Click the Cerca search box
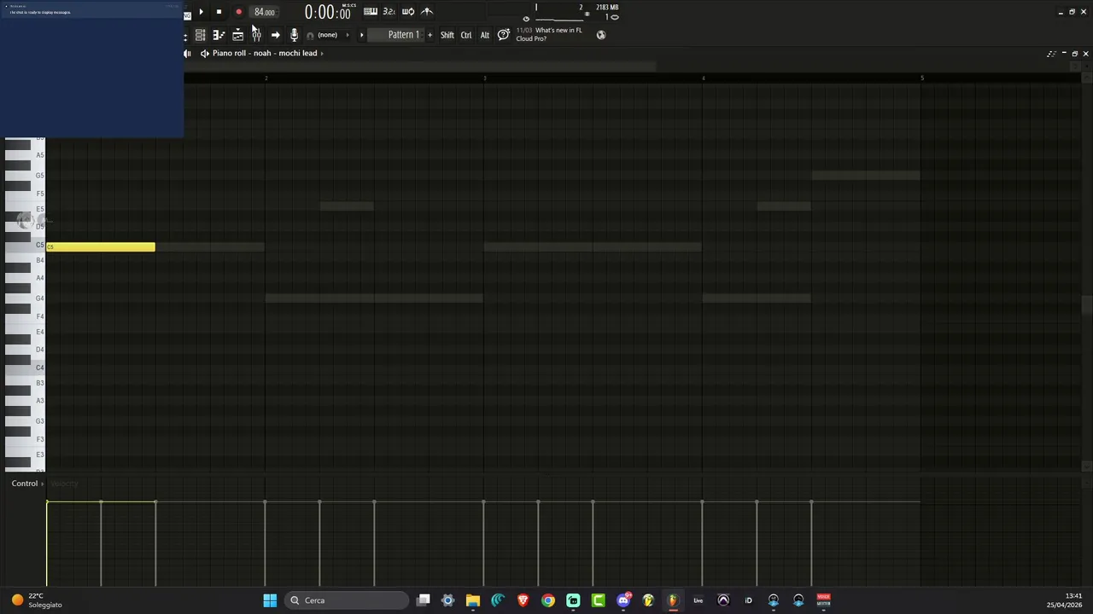The image size is (1093, 614). pyautogui.click(x=347, y=600)
